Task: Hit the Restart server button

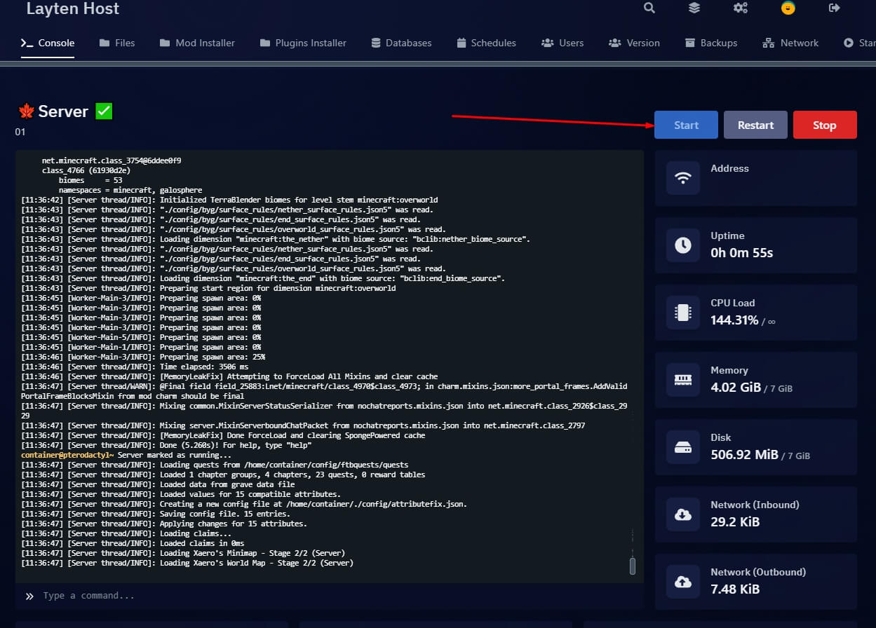Action: 755,125
